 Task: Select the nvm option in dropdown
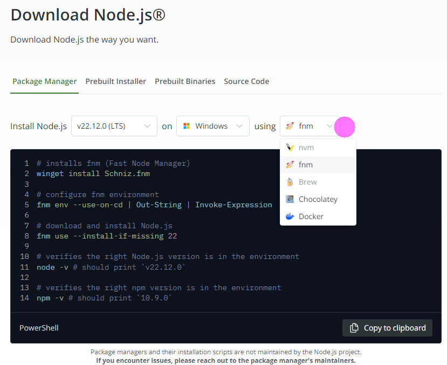click(x=318, y=148)
